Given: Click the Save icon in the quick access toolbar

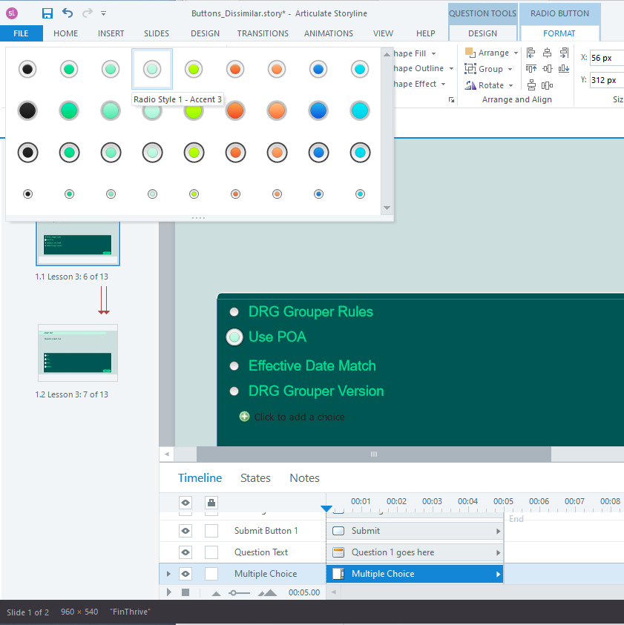Looking at the screenshot, I should click(x=47, y=13).
